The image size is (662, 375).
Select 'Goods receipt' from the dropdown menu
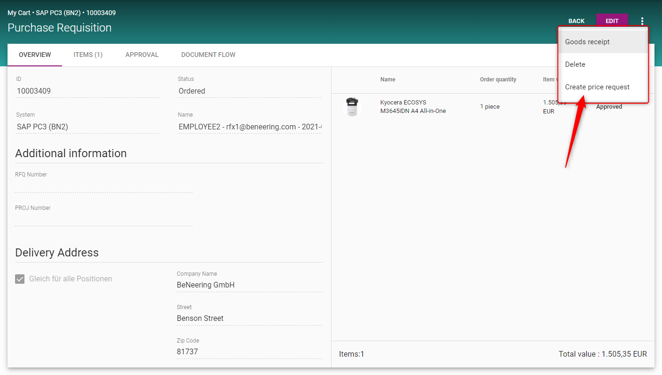(x=587, y=42)
